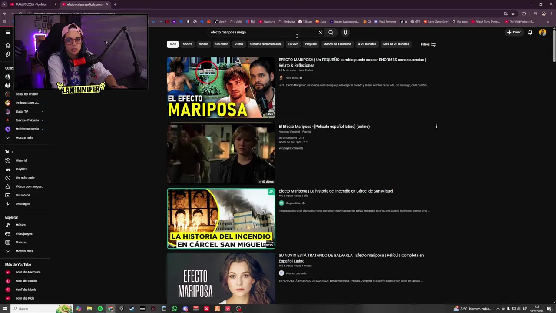Viewport: 556px width, 313px height.
Task: Open Podcast Extra A... subscription
Action: (27, 103)
